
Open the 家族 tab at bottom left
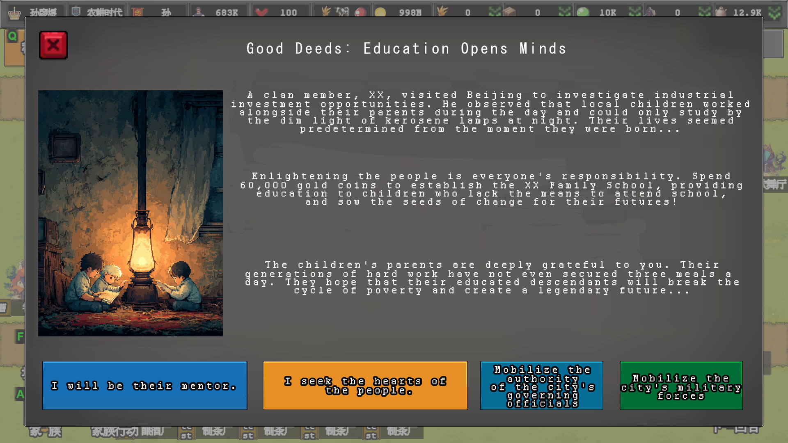click(45, 431)
